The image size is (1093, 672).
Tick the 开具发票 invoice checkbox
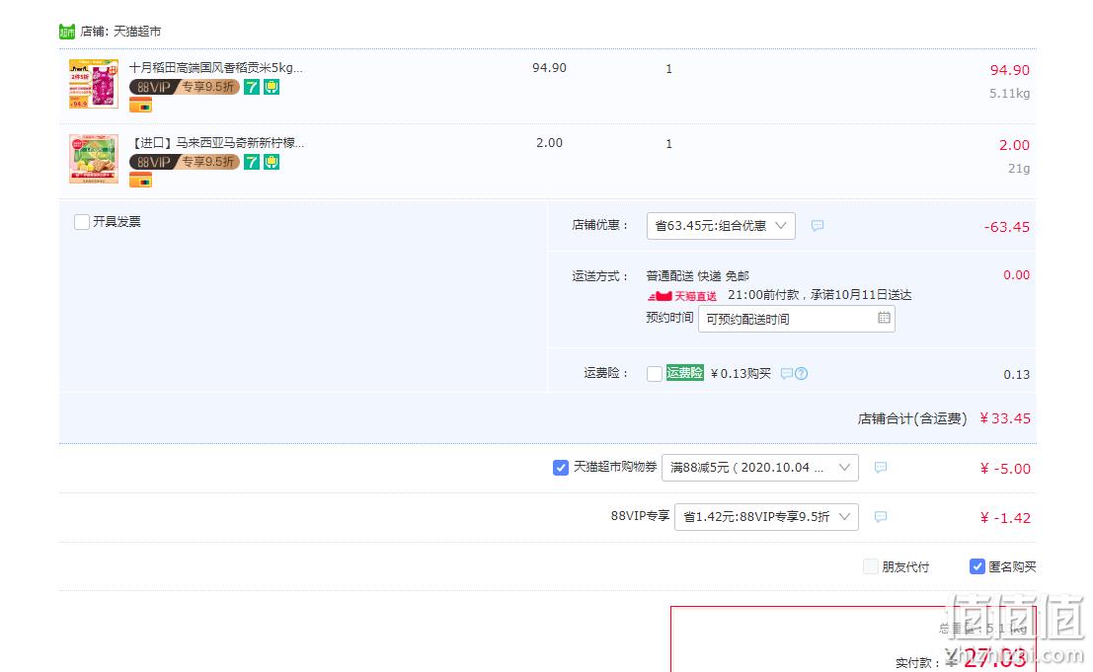82,222
